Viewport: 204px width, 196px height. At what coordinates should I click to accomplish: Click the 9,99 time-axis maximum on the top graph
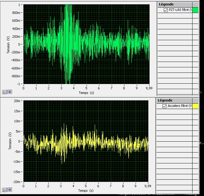(148, 88)
